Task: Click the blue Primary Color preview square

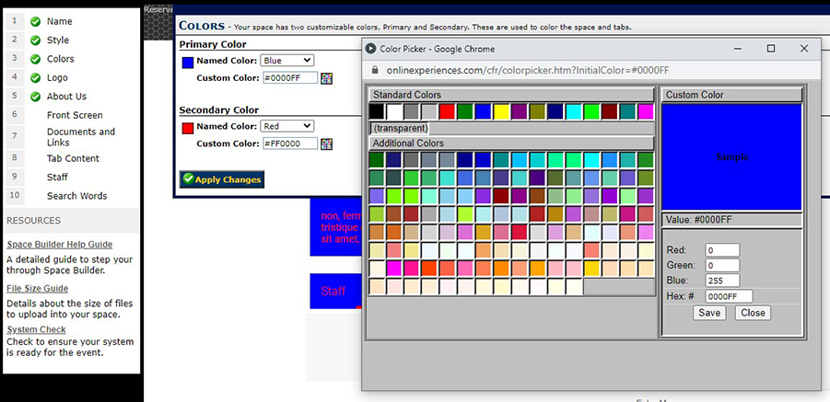Action: 187,62
